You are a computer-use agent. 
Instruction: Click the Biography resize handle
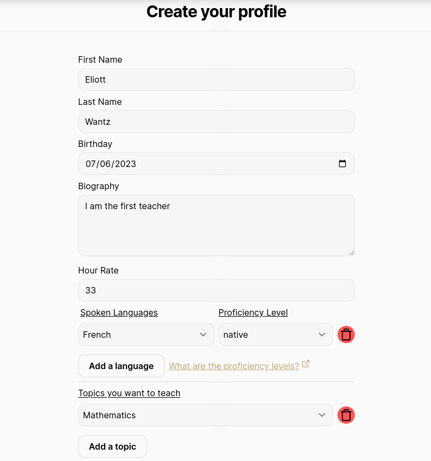point(352,253)
